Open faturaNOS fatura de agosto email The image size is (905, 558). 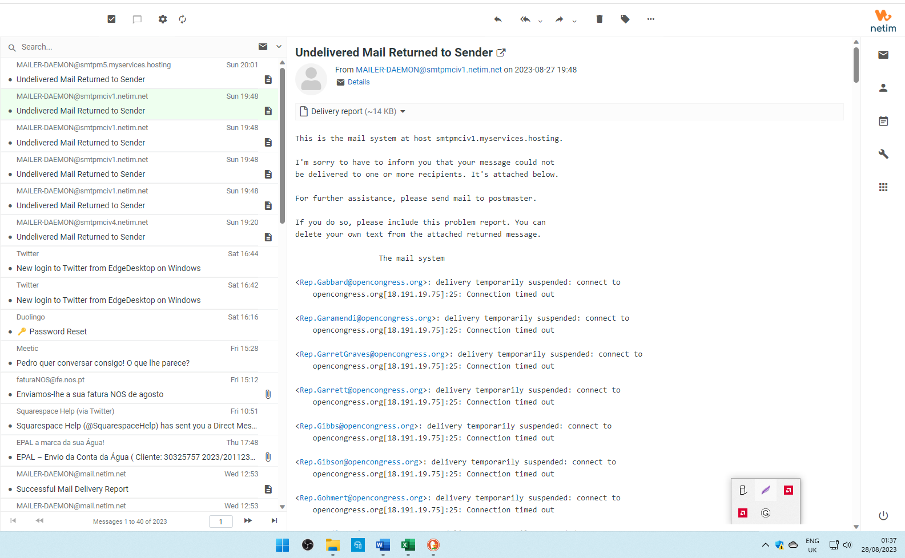pos(139,387)
